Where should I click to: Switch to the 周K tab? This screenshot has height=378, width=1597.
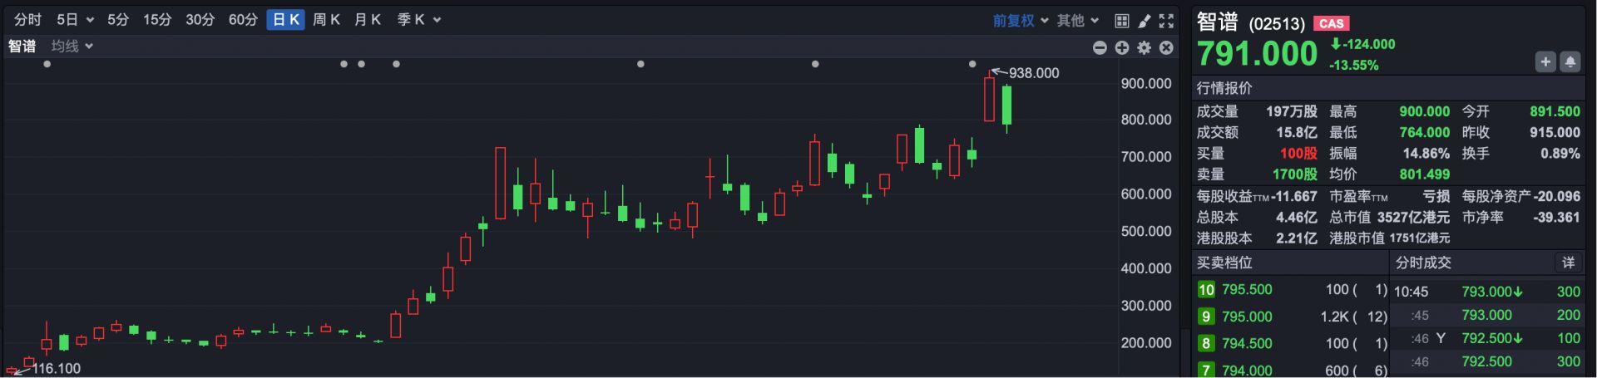click(326, 20)
